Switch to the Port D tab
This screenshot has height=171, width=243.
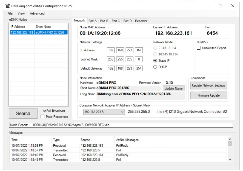[x=128, y=20]
